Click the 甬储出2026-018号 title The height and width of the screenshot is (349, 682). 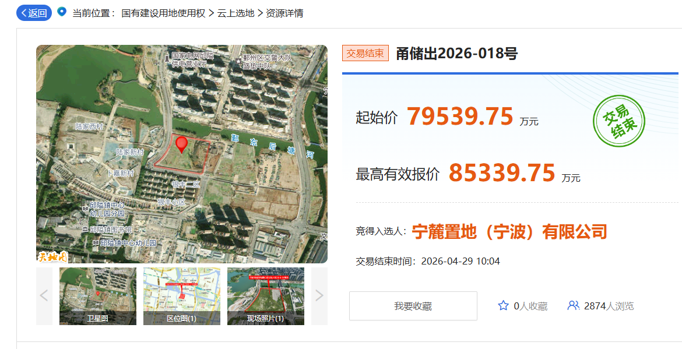[x=456, y=54]
